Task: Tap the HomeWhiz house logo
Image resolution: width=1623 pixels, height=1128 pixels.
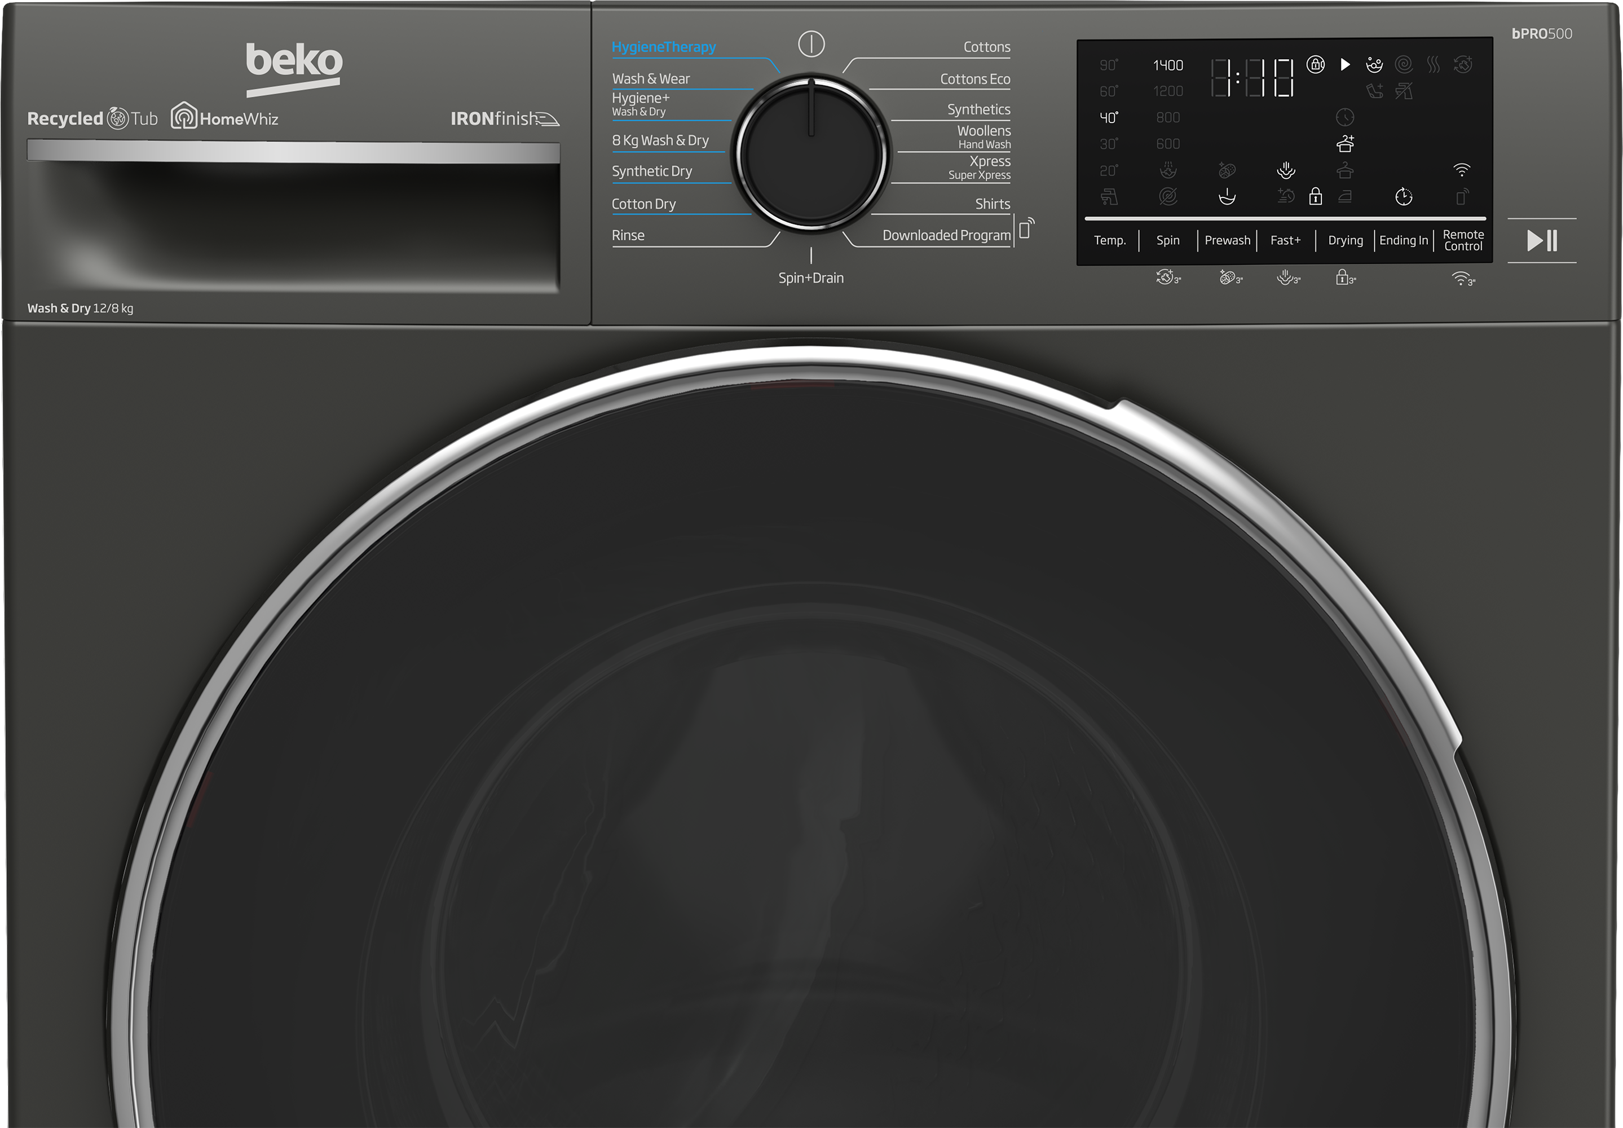Action: click(184, 114)
